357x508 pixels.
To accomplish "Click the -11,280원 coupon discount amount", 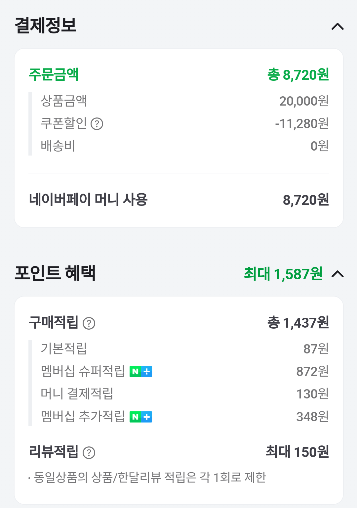I will click(x=301, y=124).
